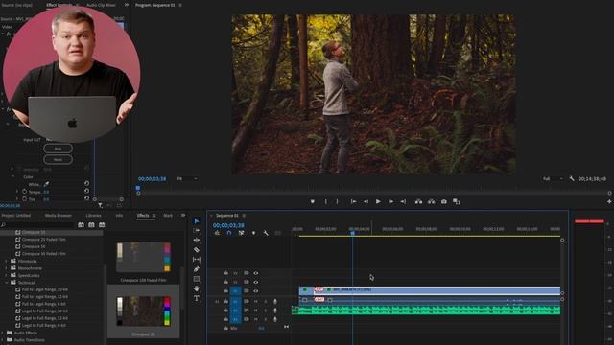Select the Slip tool

point(197,260)
